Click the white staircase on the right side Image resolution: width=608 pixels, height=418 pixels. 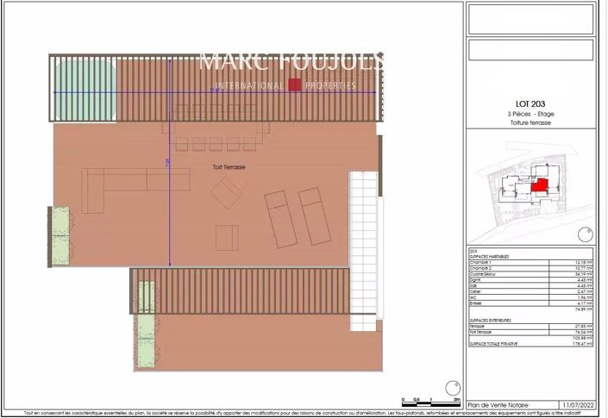pos(363,250)
